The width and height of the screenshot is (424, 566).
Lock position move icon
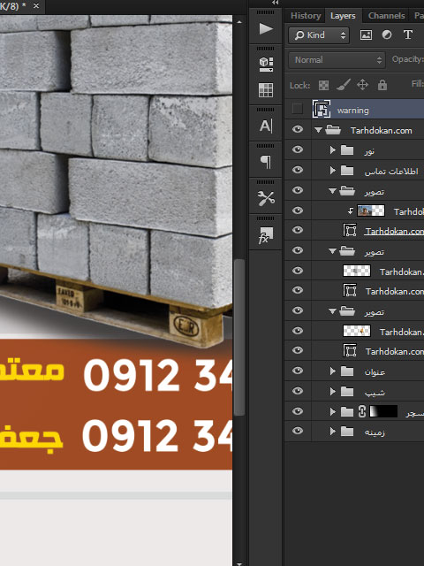click(x=362, y=85)
